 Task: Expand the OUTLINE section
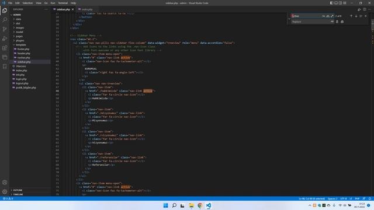pyautogui.click(x=30, y=190)
